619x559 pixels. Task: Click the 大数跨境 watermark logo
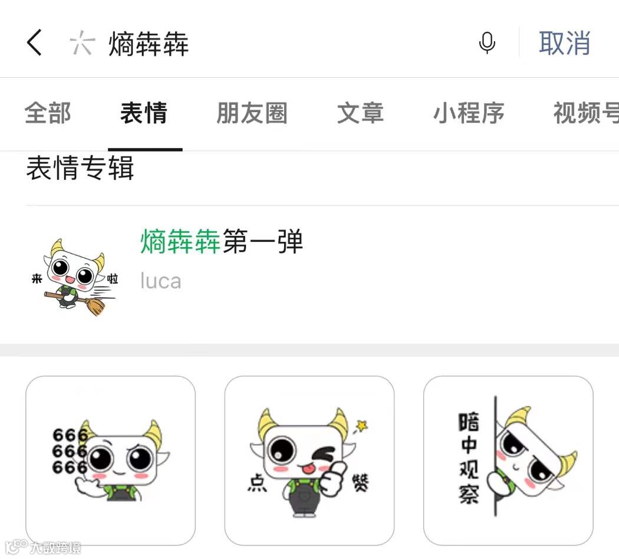pyautogui.click(x=42, y=547)
